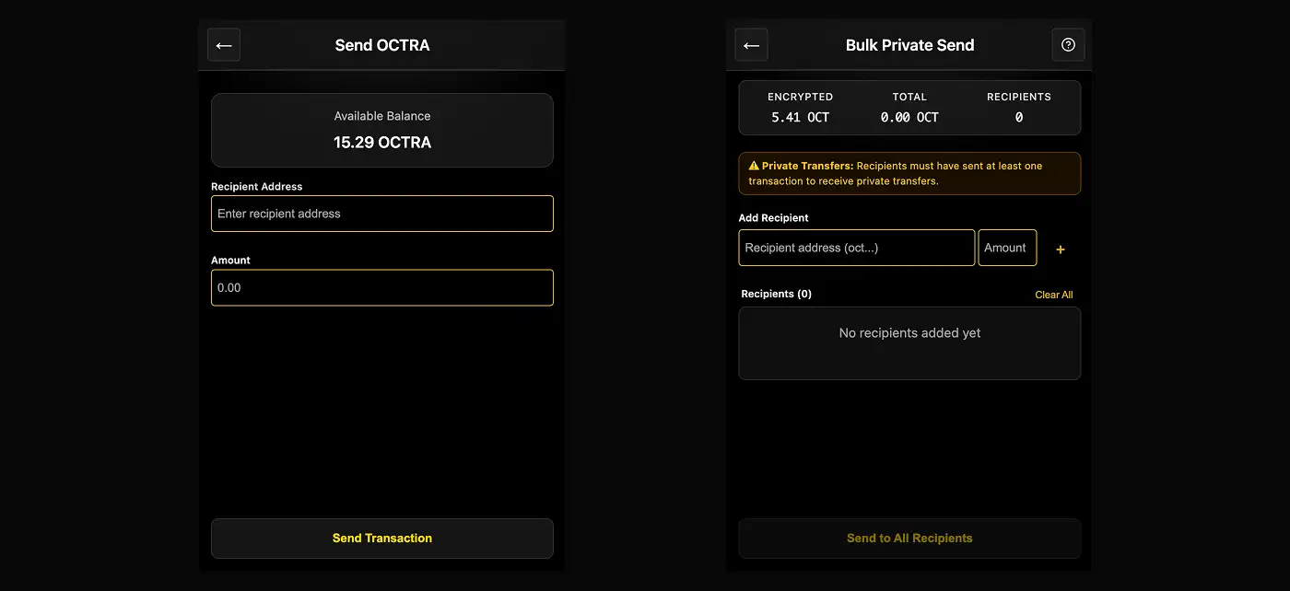Open the help icon for Bulk Private Send

(x=1068, y=45)
